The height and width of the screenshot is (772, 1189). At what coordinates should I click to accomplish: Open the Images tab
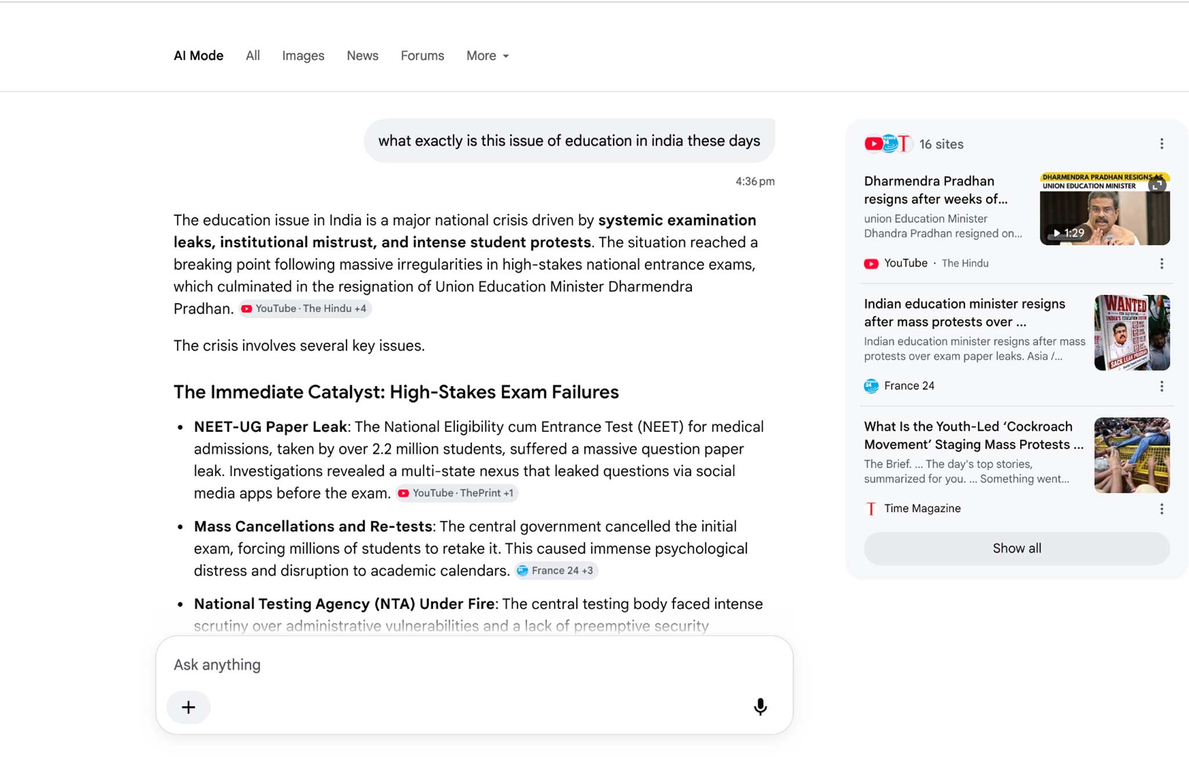[x=303, y=56]
